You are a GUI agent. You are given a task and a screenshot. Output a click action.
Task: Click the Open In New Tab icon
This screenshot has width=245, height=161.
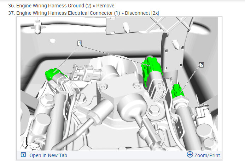coord(23,155)
